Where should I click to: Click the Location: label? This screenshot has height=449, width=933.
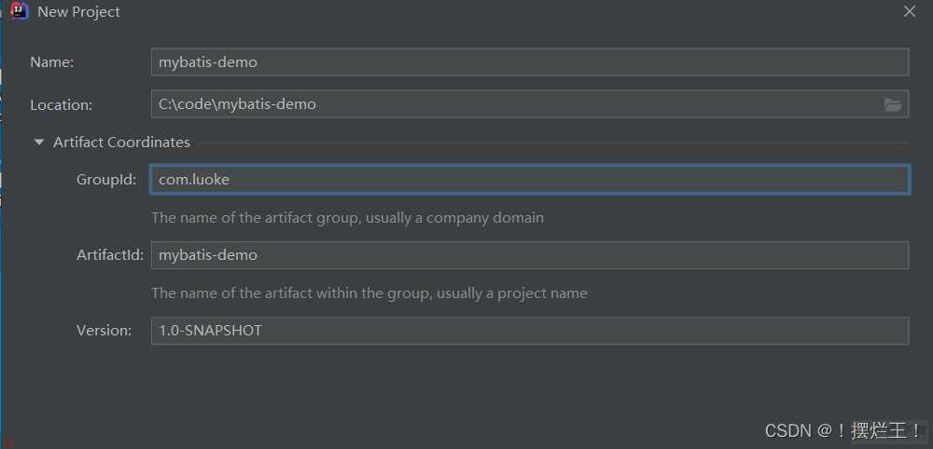click(x=61, y=104)
